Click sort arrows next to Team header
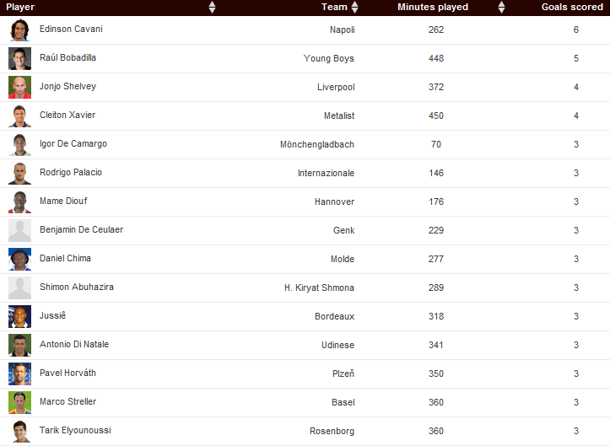This screenshot has height=446, width=610. 354,8
